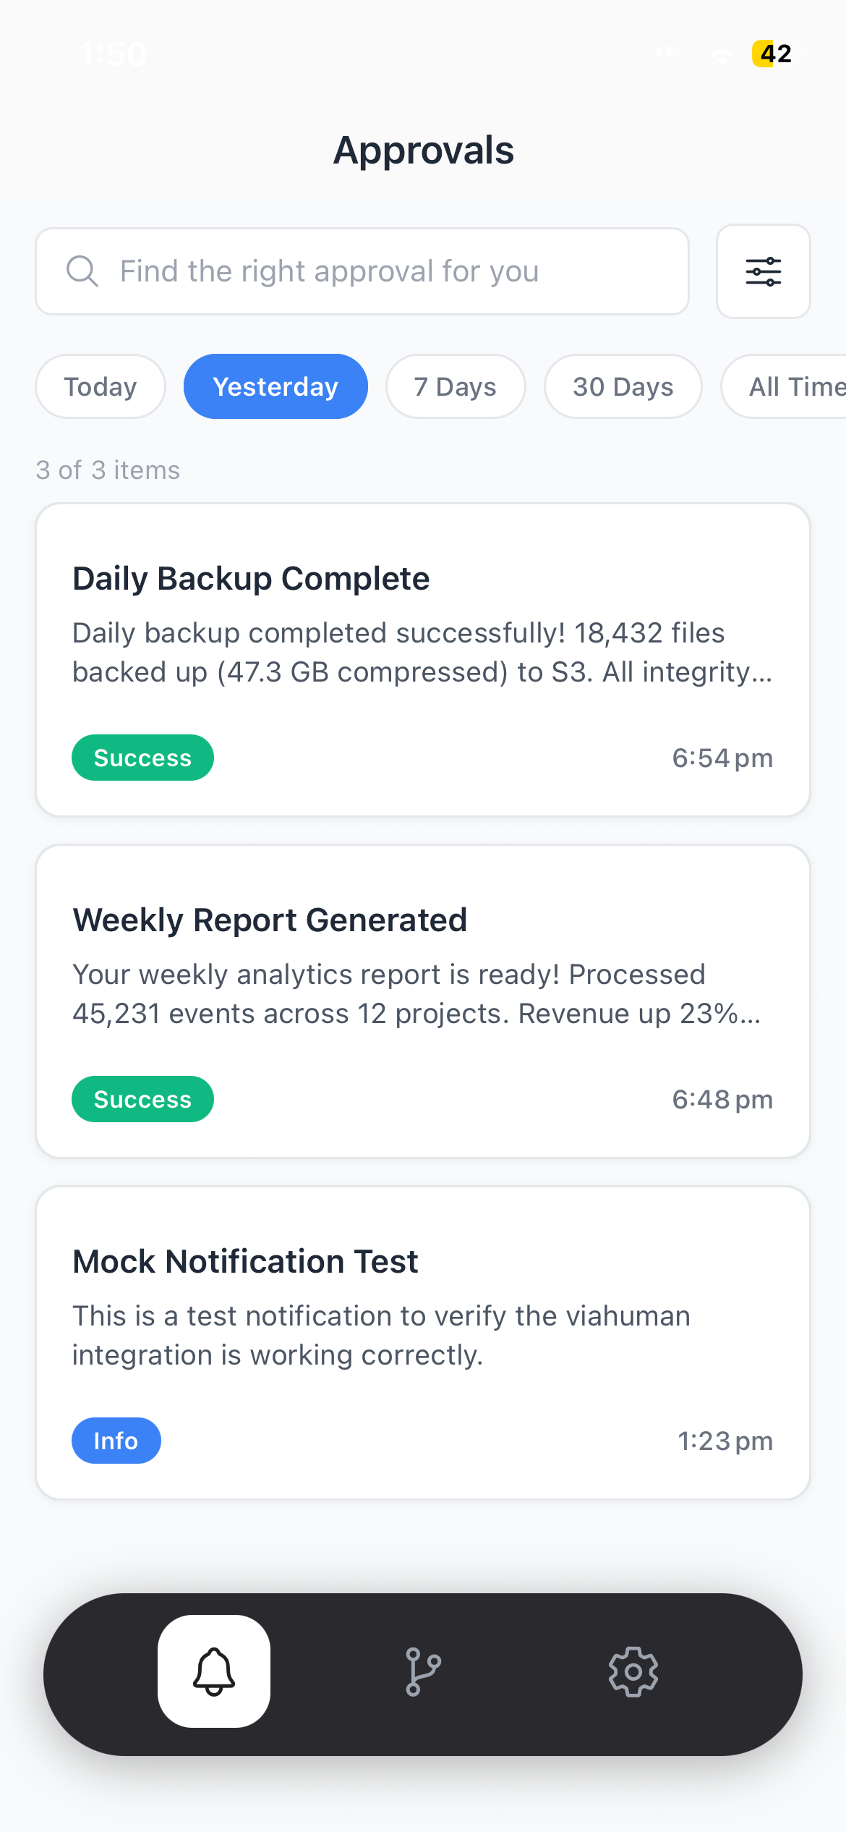Tap the Approvals page title
This screenshot has width=846, height=1832.
[423, 150]
